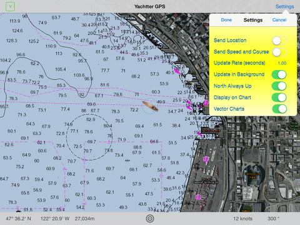Cancel the Settings popover

point(279,20)
